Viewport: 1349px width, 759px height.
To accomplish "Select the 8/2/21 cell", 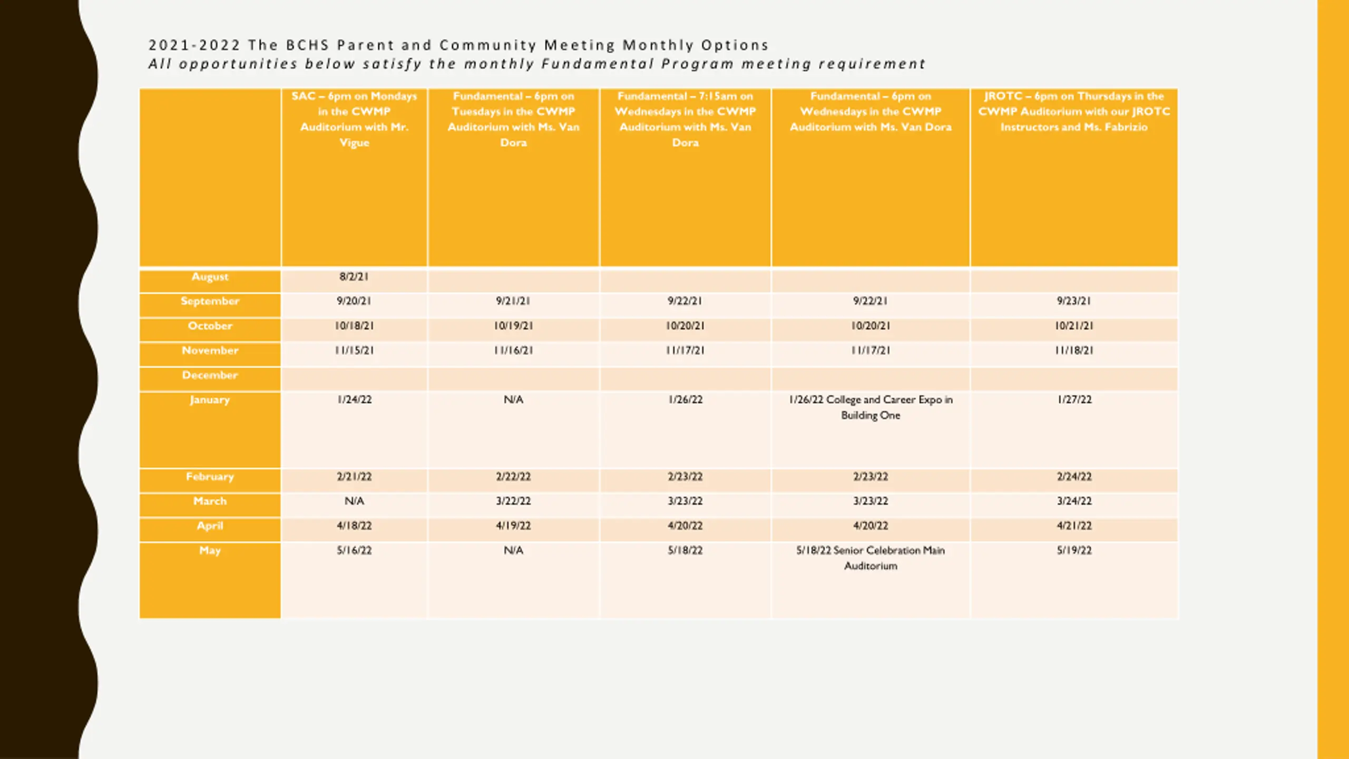I will click(354, 281).
